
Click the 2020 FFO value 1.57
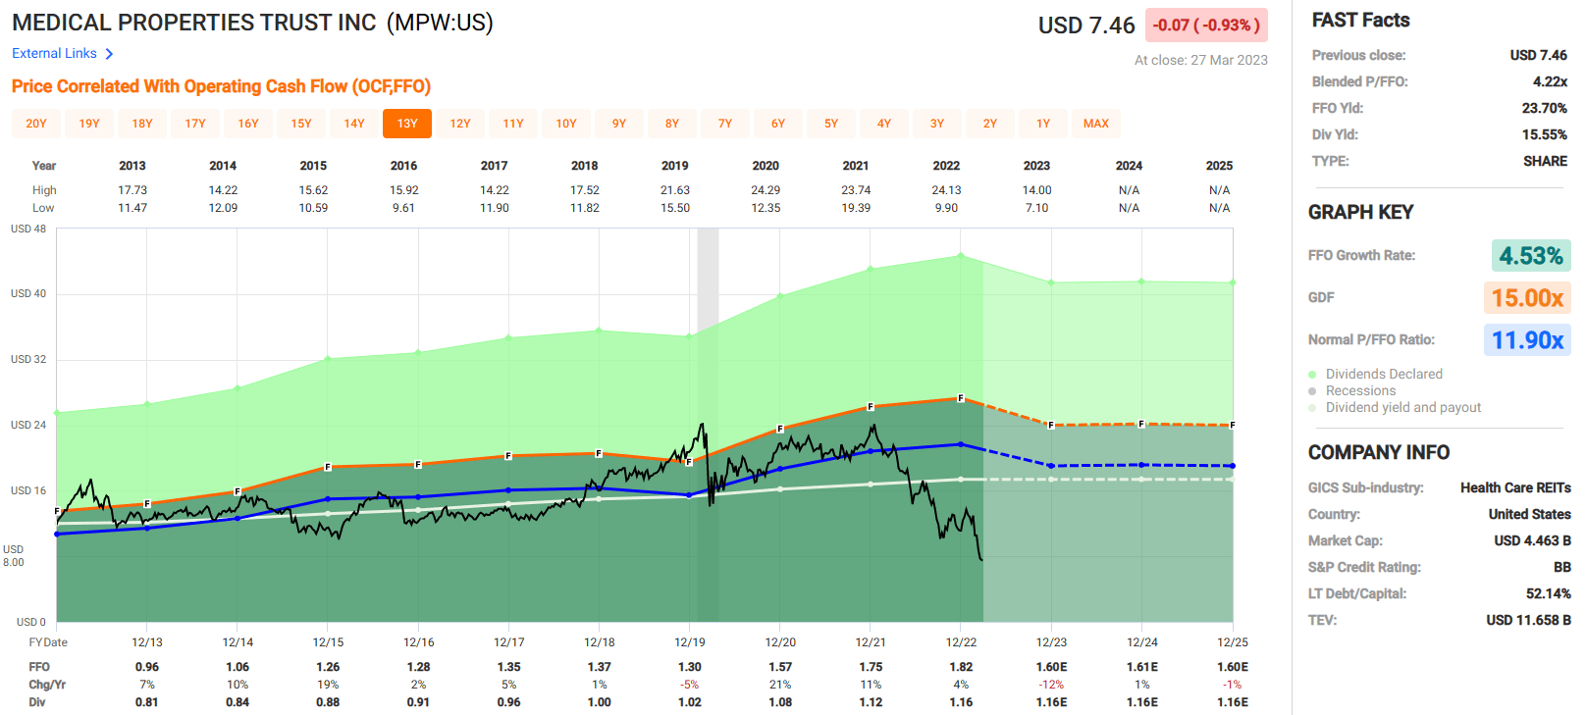click(780, 667)
